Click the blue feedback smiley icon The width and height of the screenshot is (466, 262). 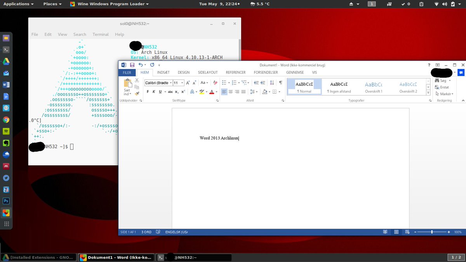[461, 73]
